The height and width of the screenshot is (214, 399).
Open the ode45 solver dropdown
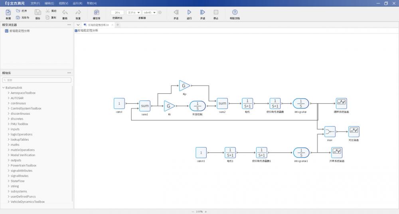coord(150,12)
